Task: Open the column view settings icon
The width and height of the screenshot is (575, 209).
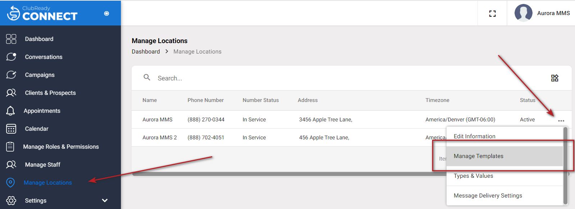Action: 555,78
